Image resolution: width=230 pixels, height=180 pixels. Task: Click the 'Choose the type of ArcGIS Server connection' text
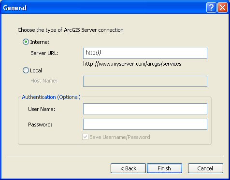71,30
